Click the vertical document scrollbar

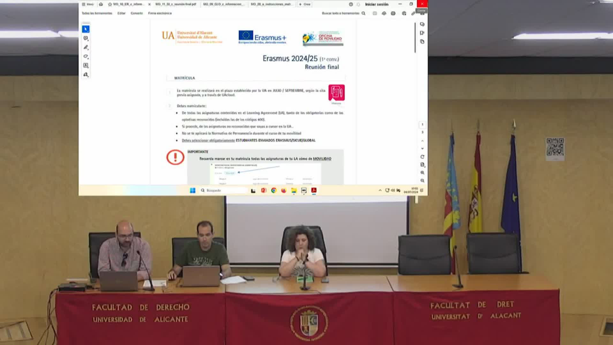coord(415,38)
